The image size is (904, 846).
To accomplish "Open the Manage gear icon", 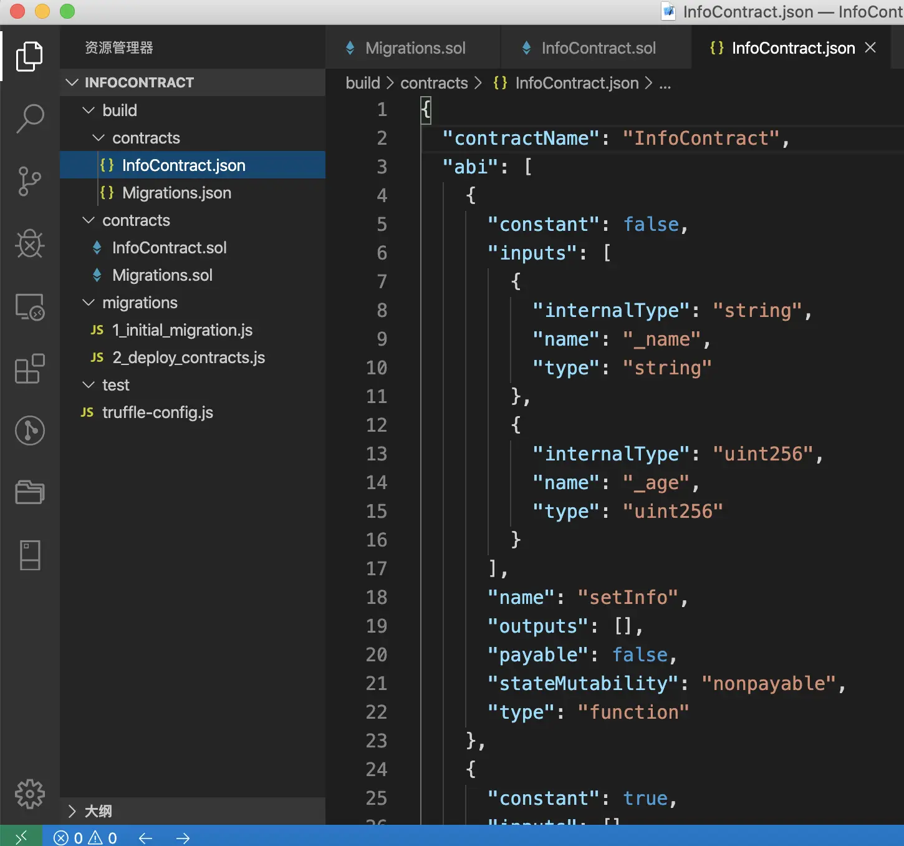I will click(x=29, y=794).
